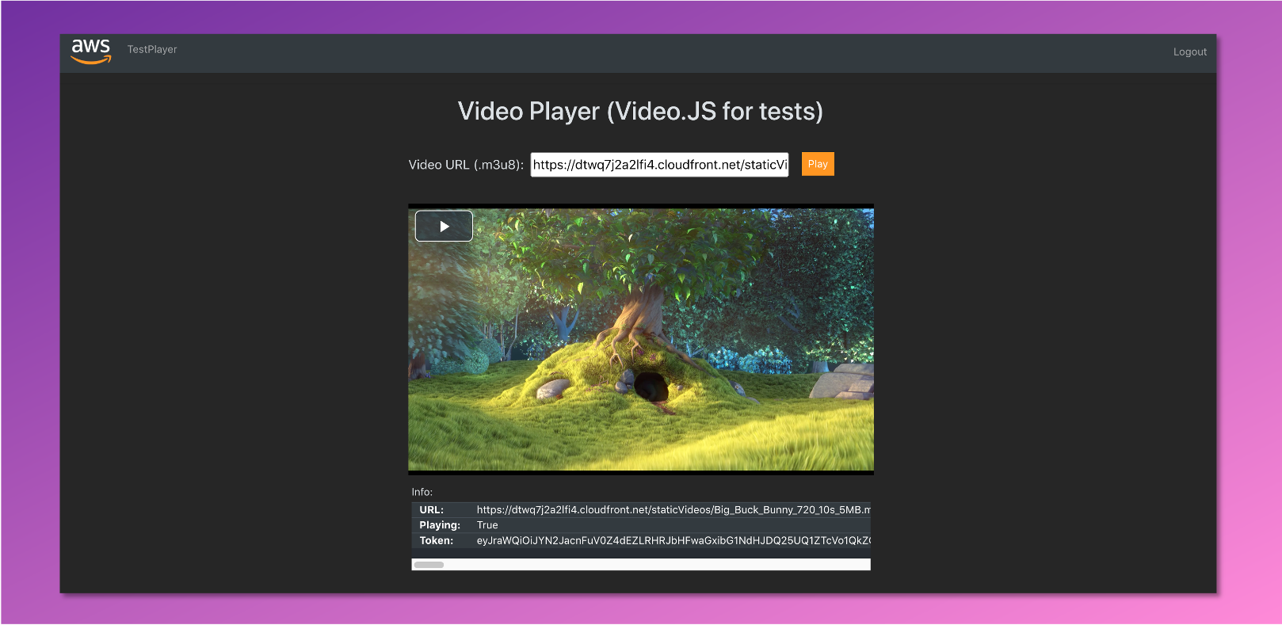The width and height of the screenshot is (1282, 625).
Task: Focus the Video URL input field
Action: [659, 165]
